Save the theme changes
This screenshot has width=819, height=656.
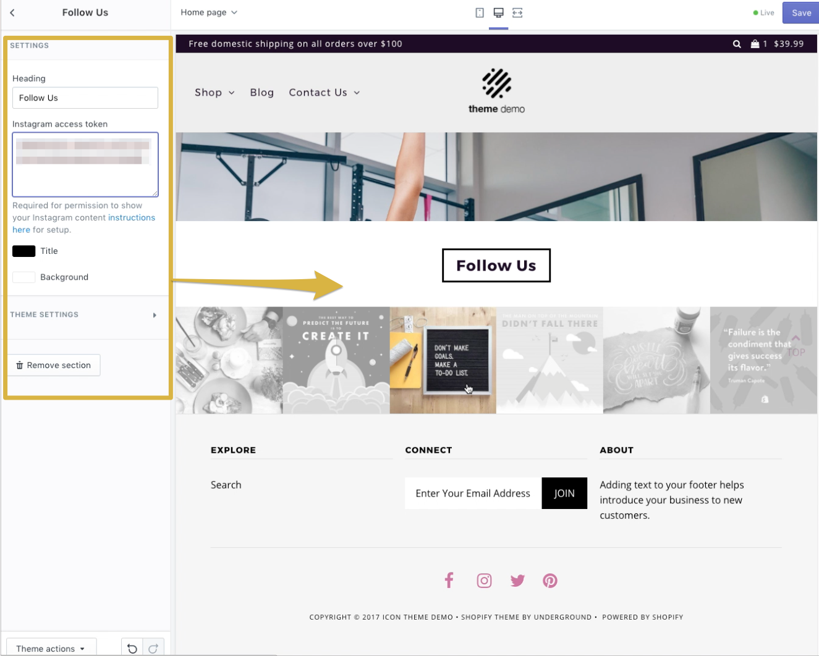pyautogui.click(x=801, y=12)
